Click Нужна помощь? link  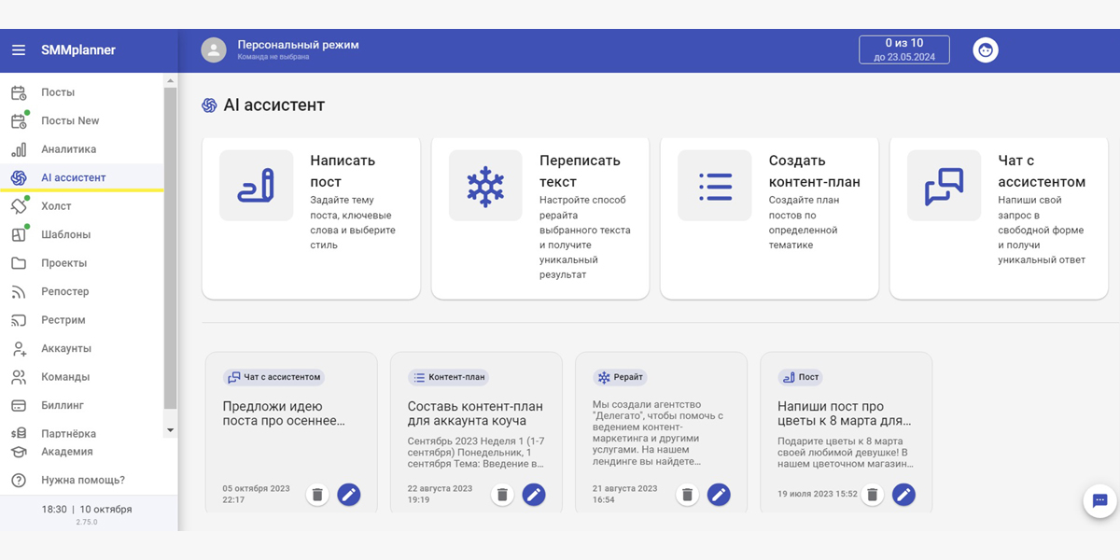tap(82, 481)
